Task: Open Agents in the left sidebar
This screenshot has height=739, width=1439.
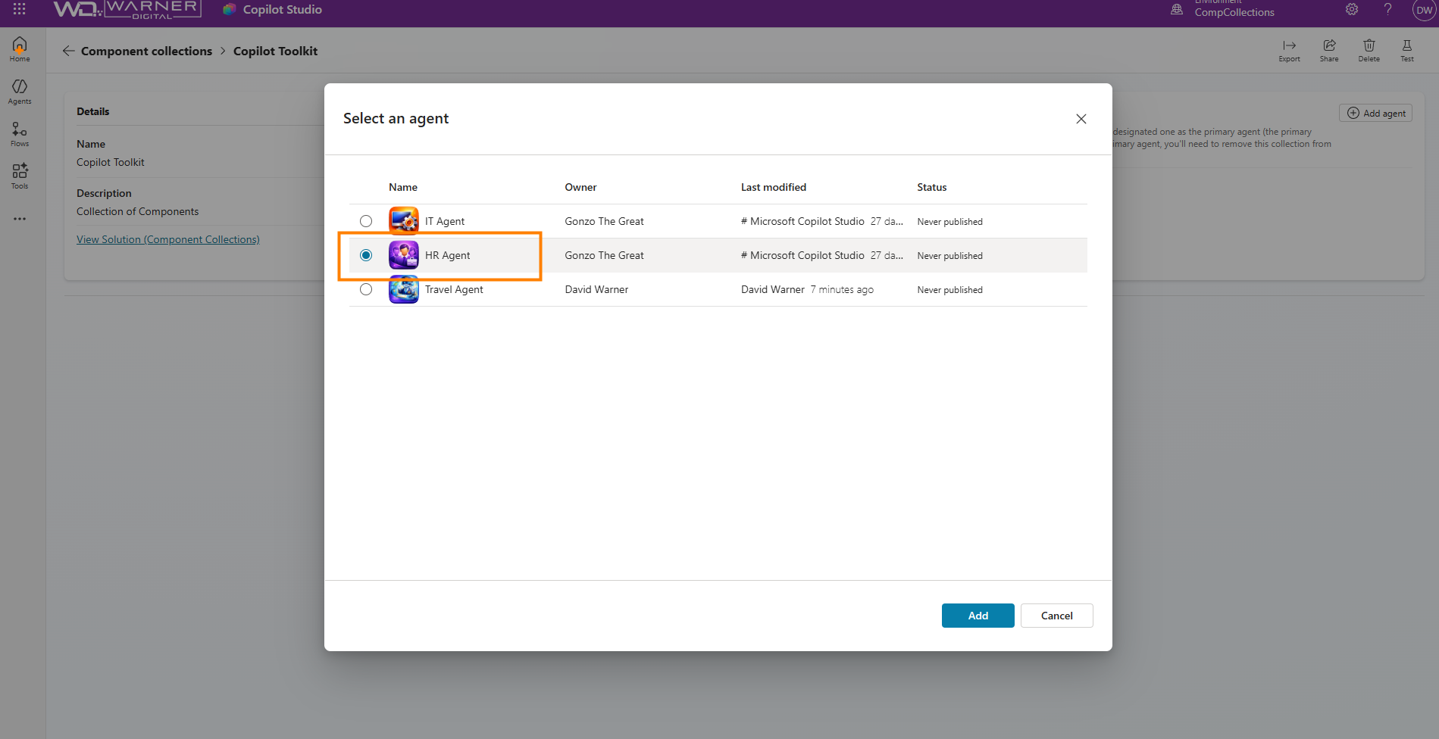Action: point(20,92)
